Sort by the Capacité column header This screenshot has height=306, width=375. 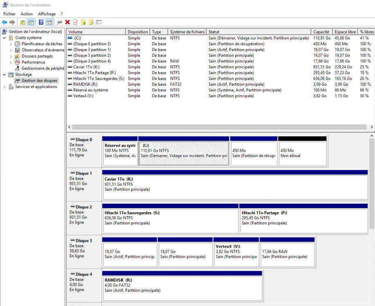coord(321,32)
